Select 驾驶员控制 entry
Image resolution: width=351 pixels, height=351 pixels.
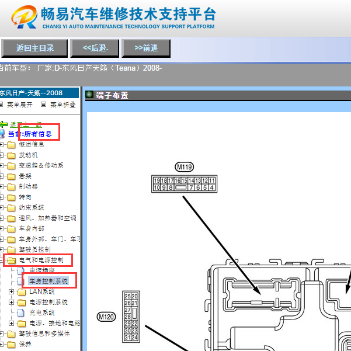tap(34, 249)
